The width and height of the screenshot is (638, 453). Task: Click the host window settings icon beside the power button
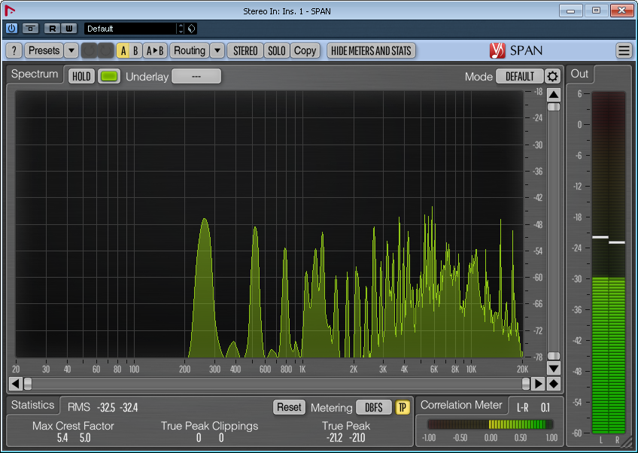[x=30, y=29]
